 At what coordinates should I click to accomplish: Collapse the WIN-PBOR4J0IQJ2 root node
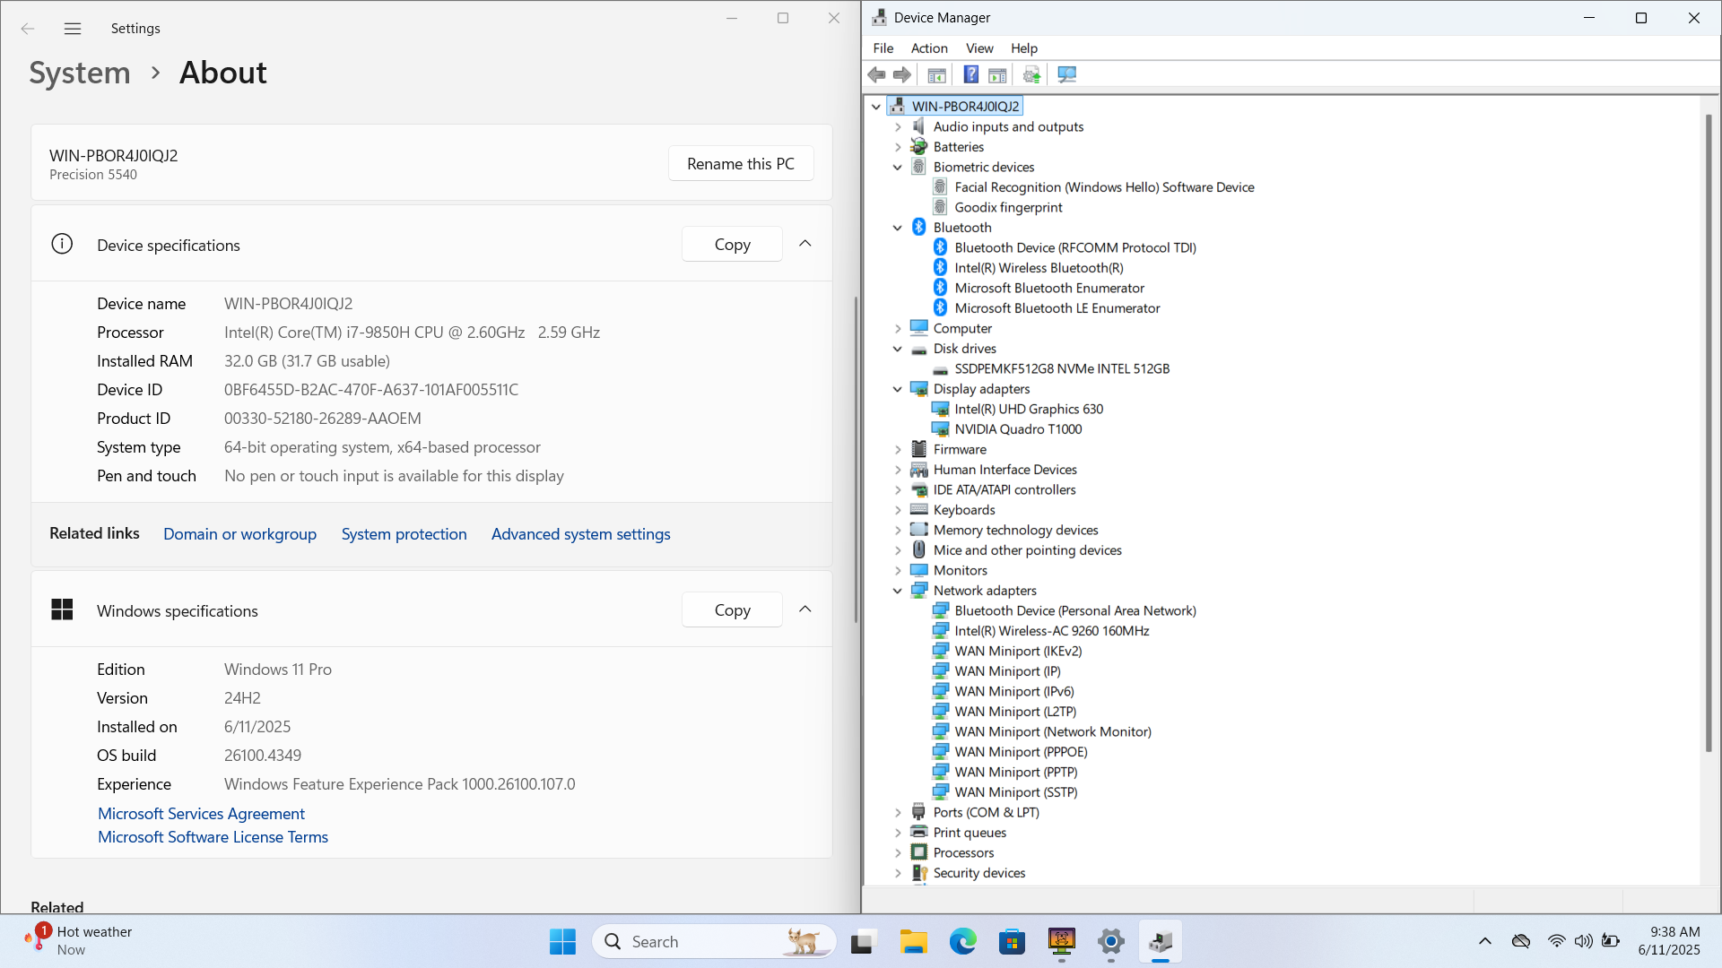coord(876,107)
